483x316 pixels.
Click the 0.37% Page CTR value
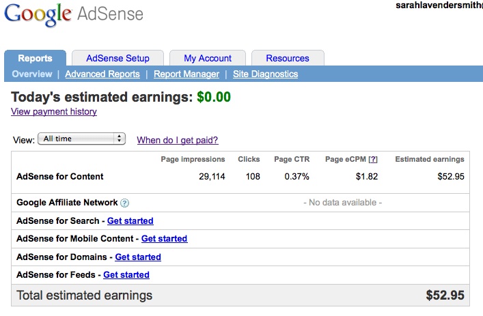pyautogui.click(x=296, y=177)
